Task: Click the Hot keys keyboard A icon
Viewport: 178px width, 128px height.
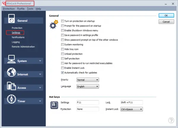Action: pyautogui.click(x=54, y=105)
